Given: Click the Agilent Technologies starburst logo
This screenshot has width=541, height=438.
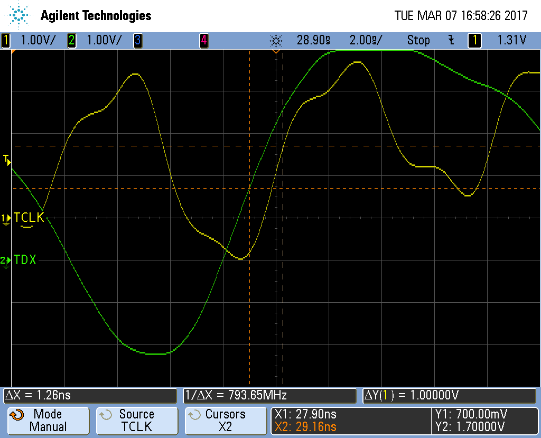Looking at the screenshot, I should point(19,15).
